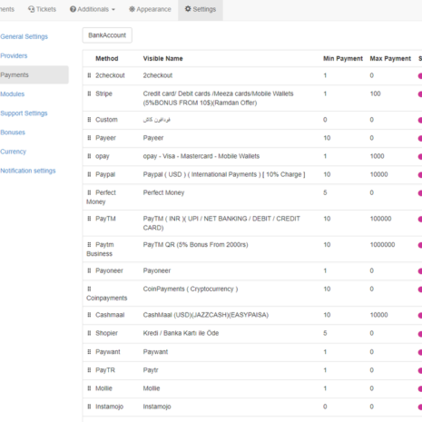
Task: Grab the drag handle for Coinpayments row
Action: (89, 289)
